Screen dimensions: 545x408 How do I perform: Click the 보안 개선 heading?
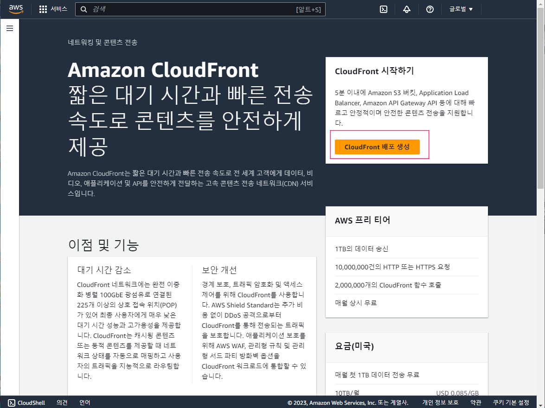coord(219,270)
